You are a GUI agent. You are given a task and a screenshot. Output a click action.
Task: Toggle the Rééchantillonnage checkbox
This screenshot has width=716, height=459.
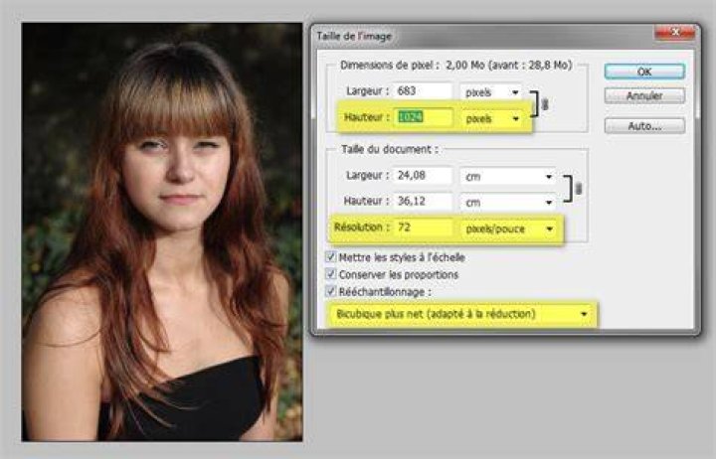tap(330, 291)
